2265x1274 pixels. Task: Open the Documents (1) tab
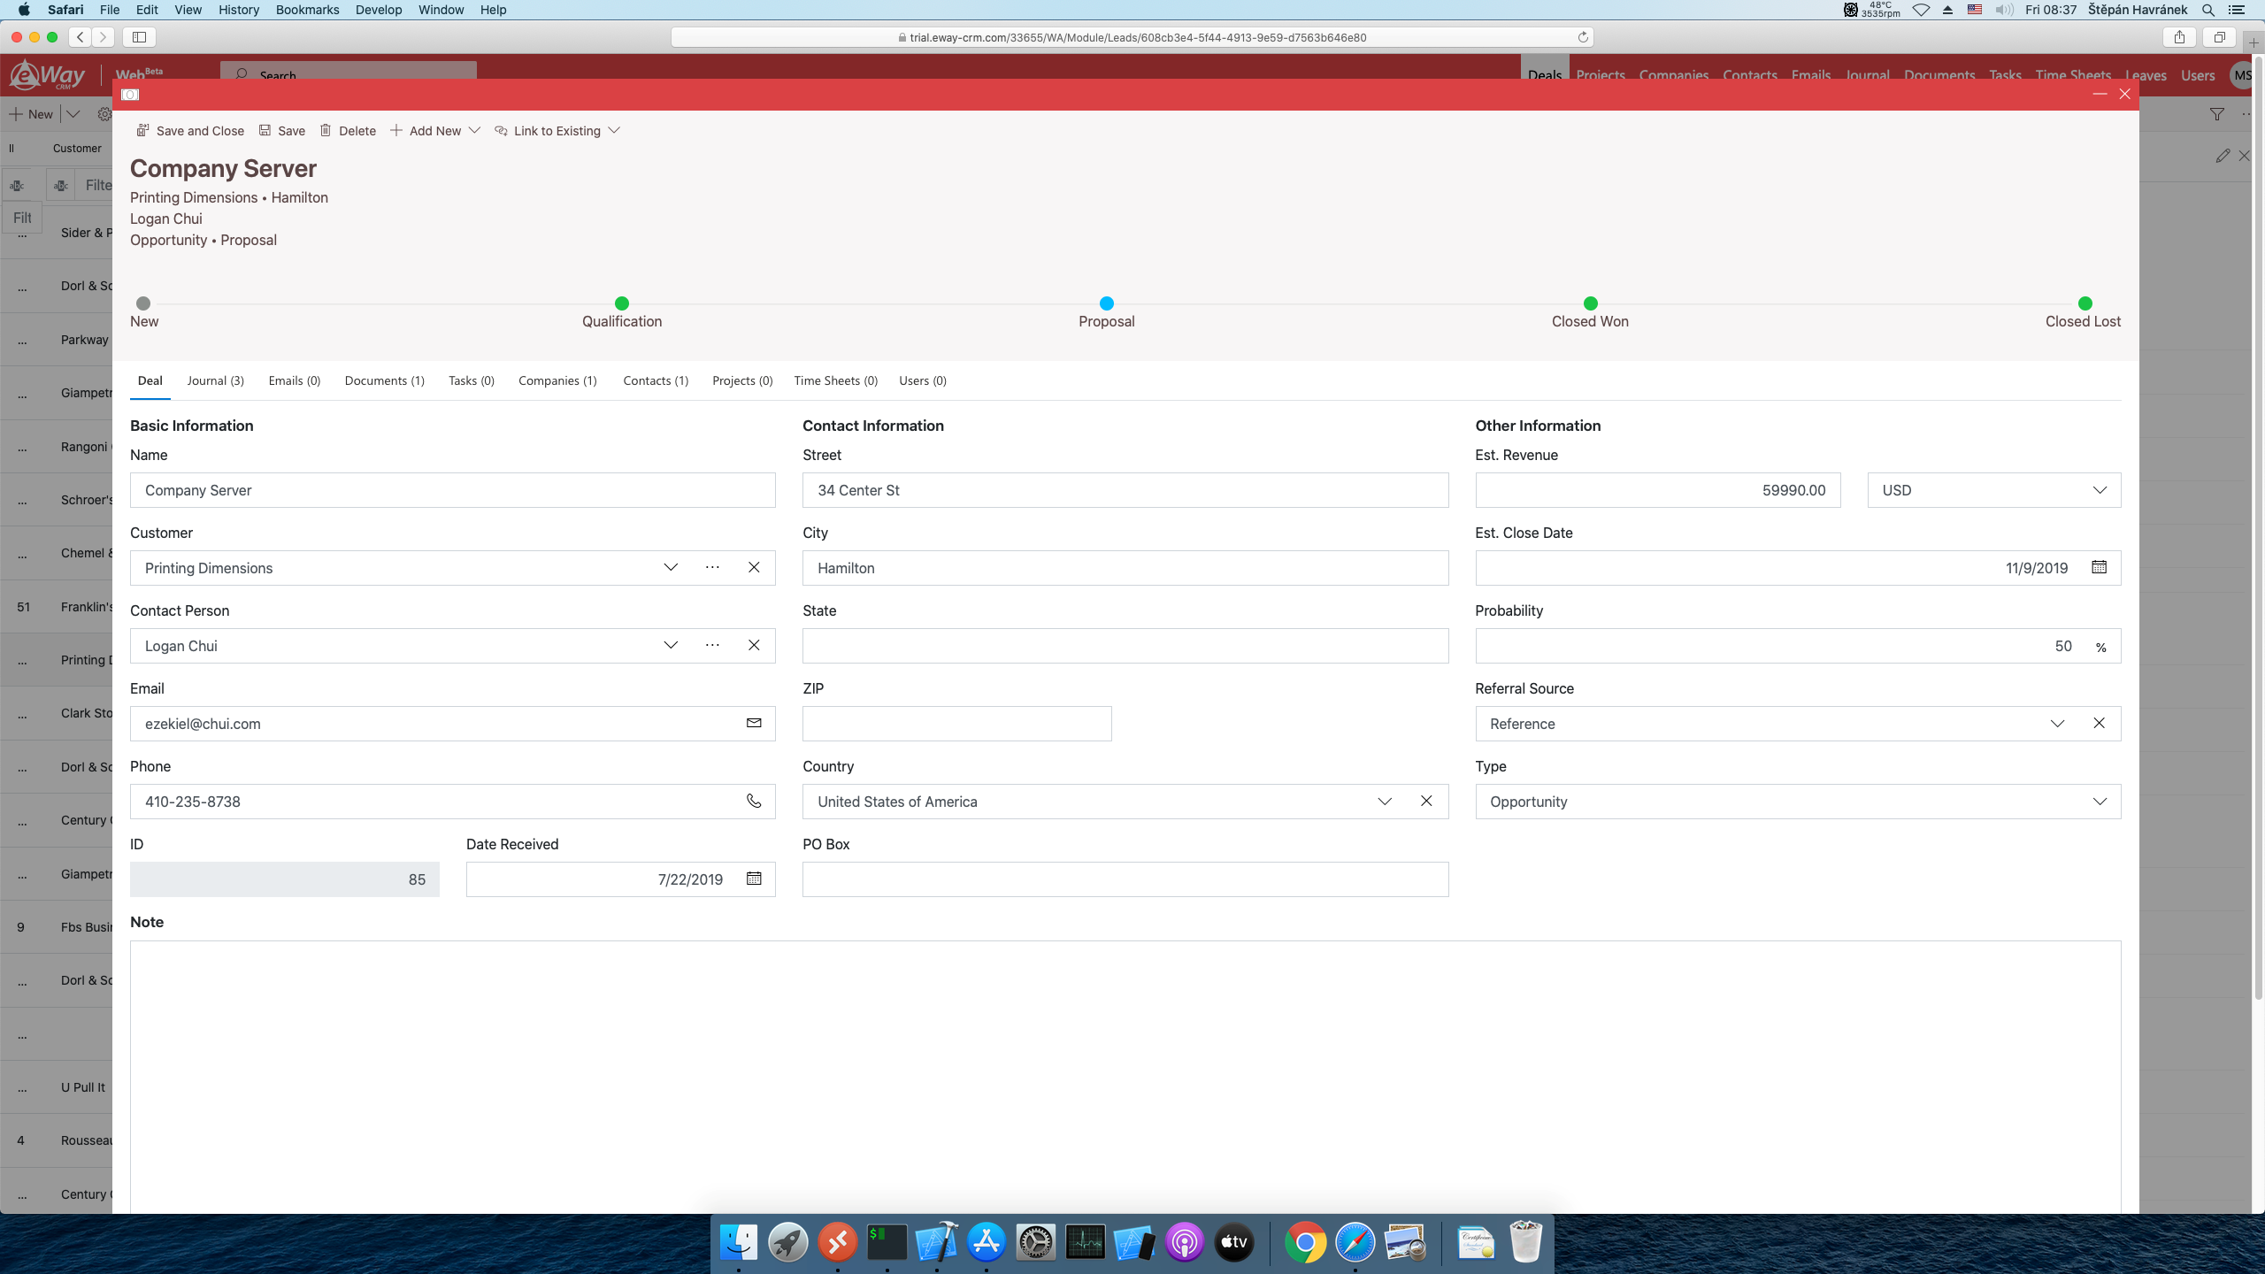coord(384,380)
